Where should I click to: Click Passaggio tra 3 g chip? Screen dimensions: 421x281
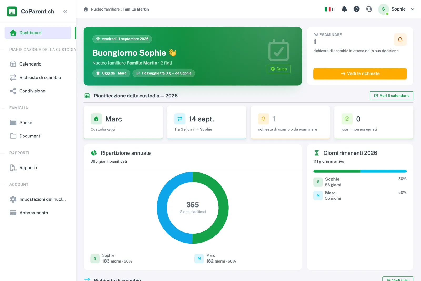(x=164, y=73)
